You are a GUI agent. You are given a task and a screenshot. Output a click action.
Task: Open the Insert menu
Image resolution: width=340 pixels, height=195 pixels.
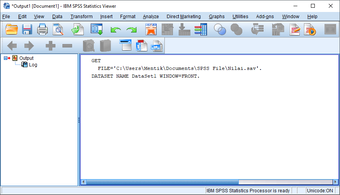tap(106, 17)
